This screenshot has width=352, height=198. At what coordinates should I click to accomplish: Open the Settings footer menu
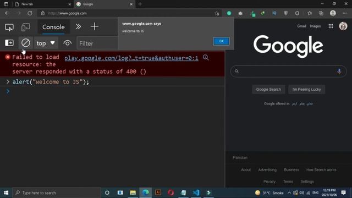(x=307, y=182)
